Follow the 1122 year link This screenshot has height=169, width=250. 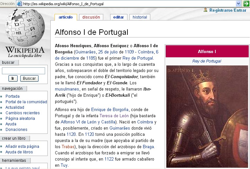pyautogui.click(x=109, y=159)
